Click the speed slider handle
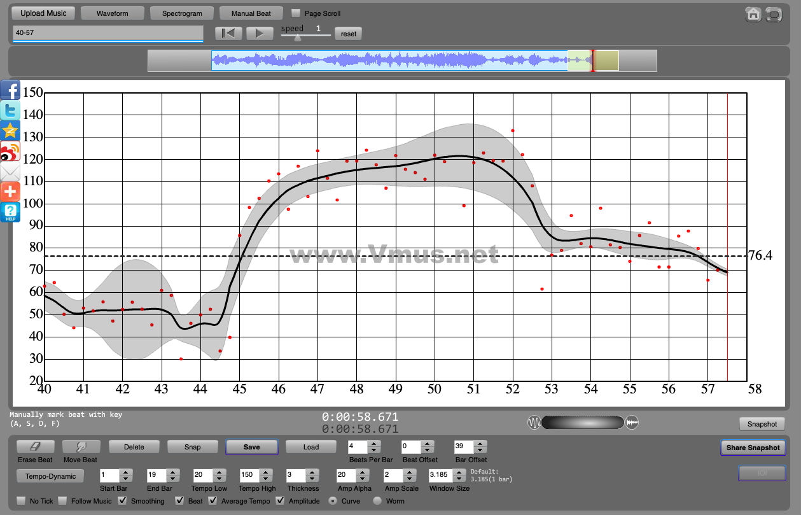Viewport: 801px width, 515px height. [297, 37]
